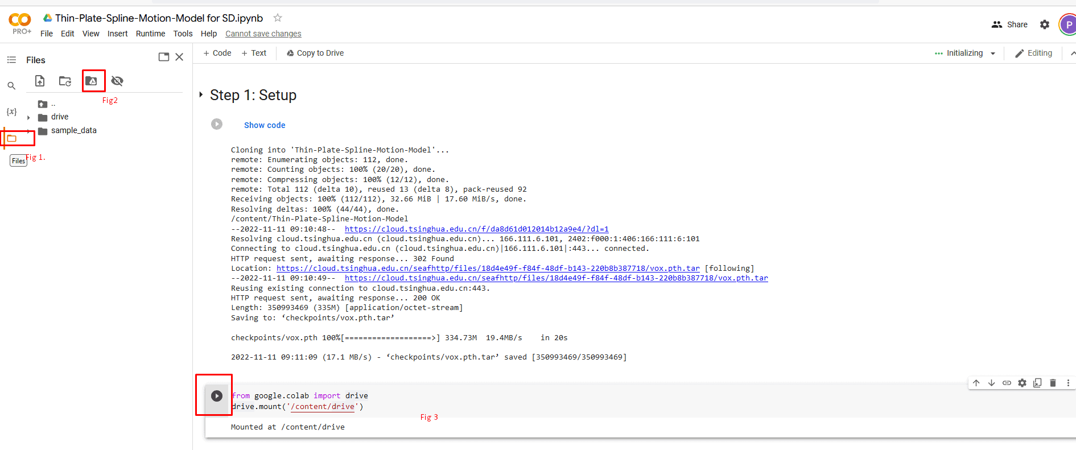Click the Show code link

click(x=265, y=125)
